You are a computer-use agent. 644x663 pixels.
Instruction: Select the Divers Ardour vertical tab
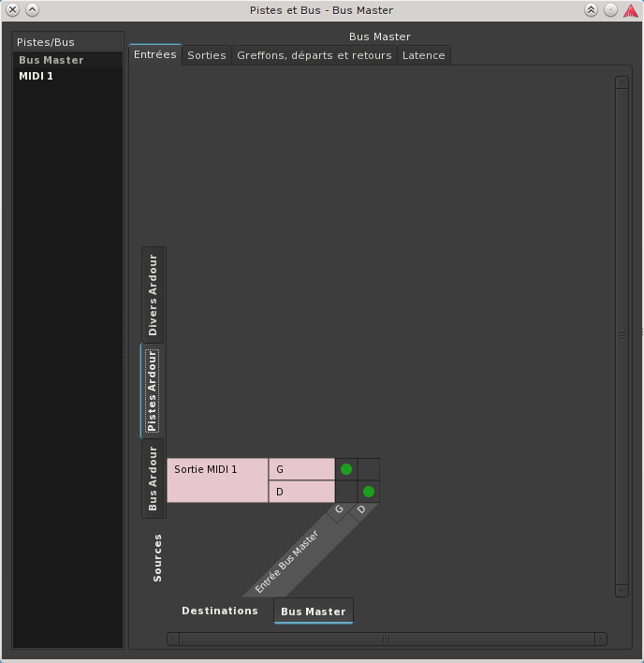coord(153,295)
